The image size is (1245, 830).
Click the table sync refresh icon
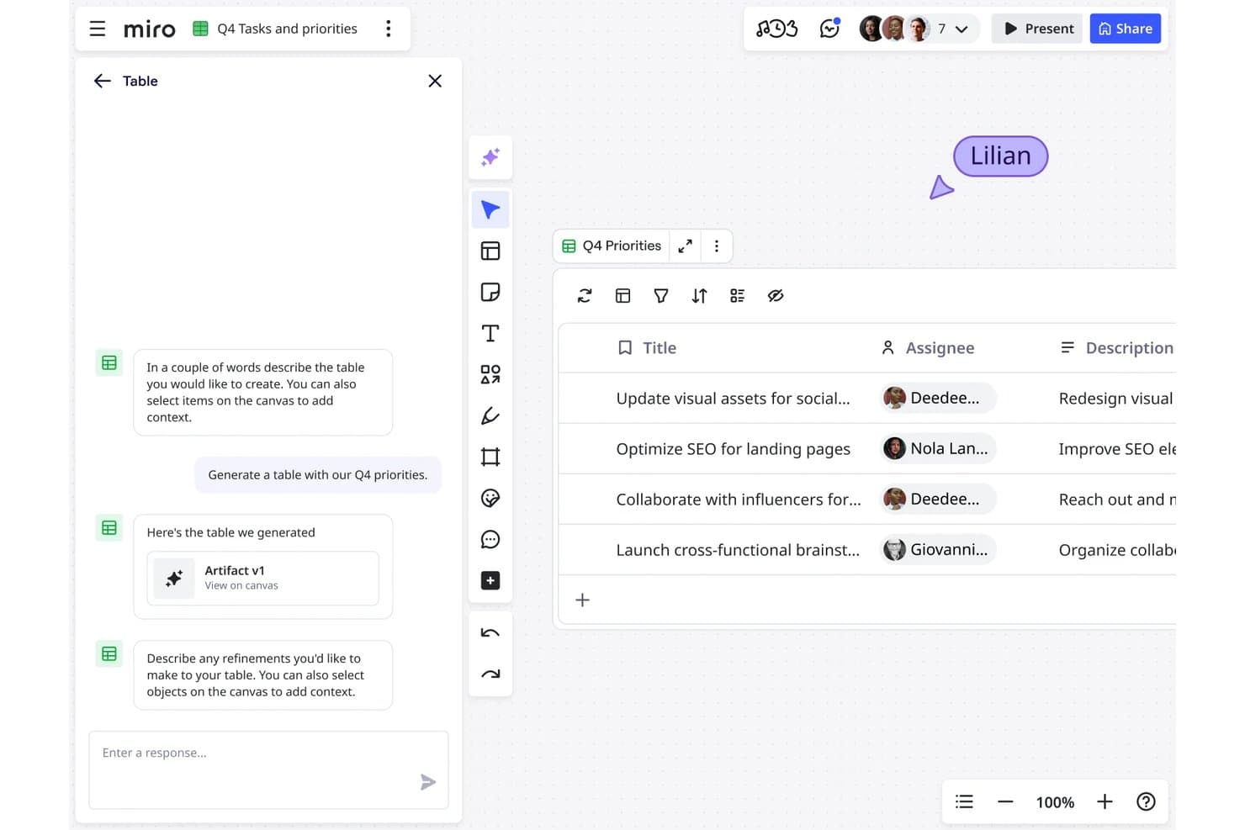585,295
